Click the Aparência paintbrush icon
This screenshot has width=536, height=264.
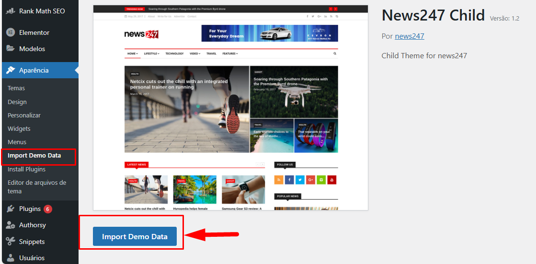coord(11,70)
